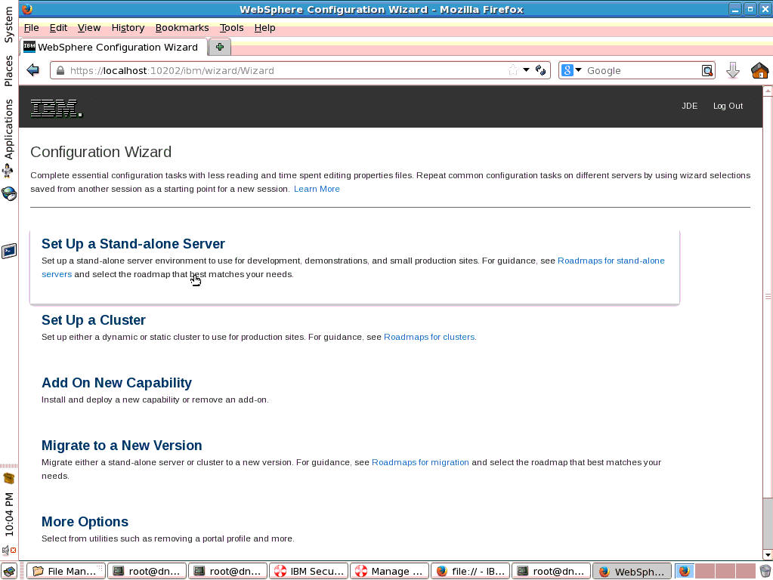The image size is (773, 580).
Task: Click the JDE user link
Action: (689, 106)
